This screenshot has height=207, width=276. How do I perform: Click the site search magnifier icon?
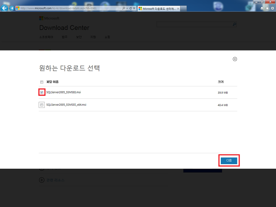click(x=234, y=24)
